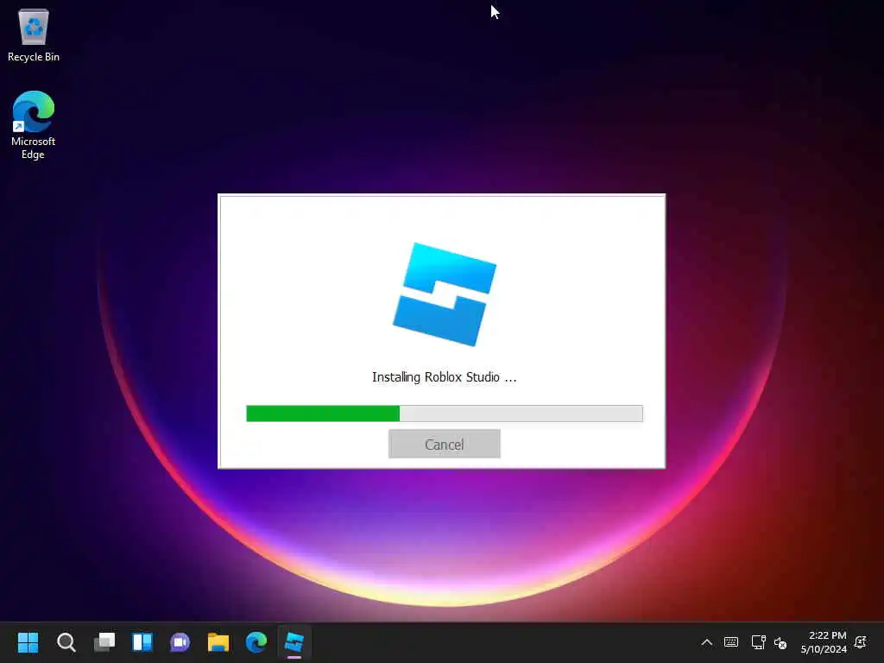
Task: Open the Windows Start menu
Action: click(28, 642)
